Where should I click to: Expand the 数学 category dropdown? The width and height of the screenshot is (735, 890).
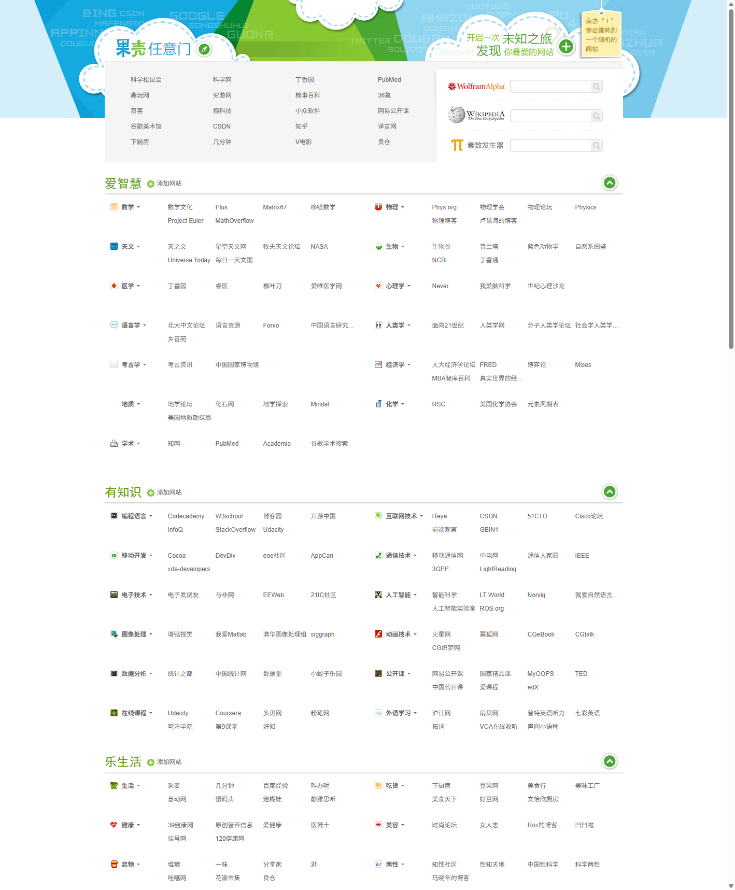pyautogui.click(x=138, y=207)
